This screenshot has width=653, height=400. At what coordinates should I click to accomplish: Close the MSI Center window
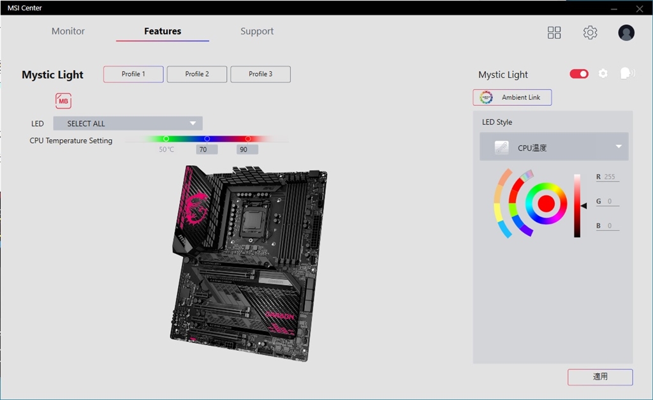[x=640, y=8]
